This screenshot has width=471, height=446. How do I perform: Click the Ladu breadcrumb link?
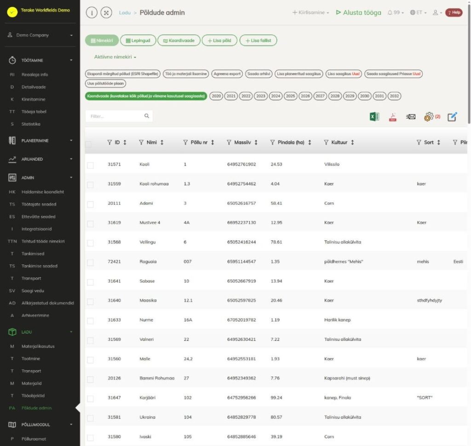125,12
